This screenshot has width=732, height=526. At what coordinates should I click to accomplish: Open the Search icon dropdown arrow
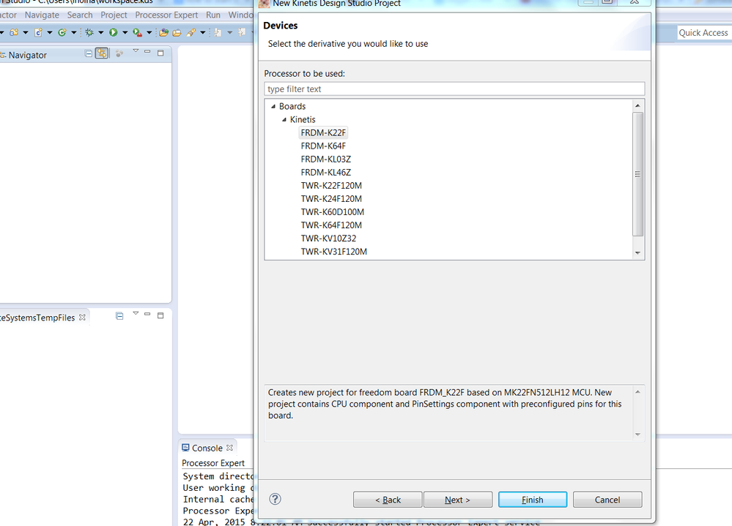tap(203, 33)
